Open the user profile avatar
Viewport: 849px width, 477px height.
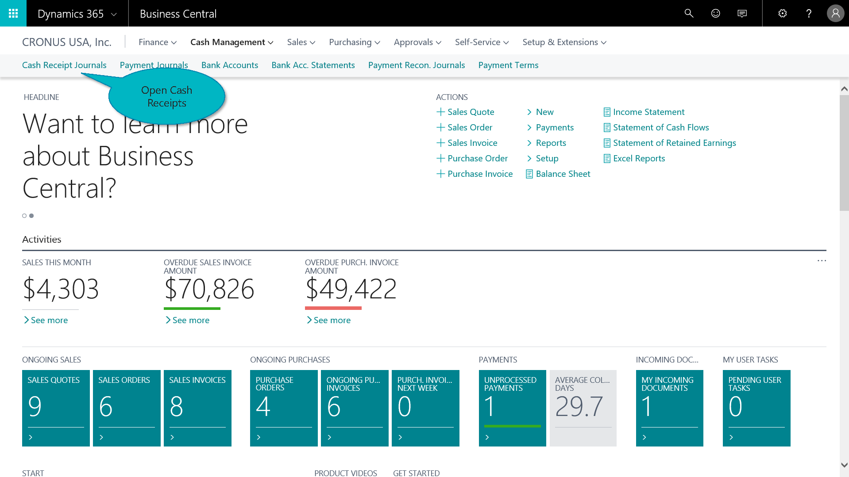pos(835,13)
